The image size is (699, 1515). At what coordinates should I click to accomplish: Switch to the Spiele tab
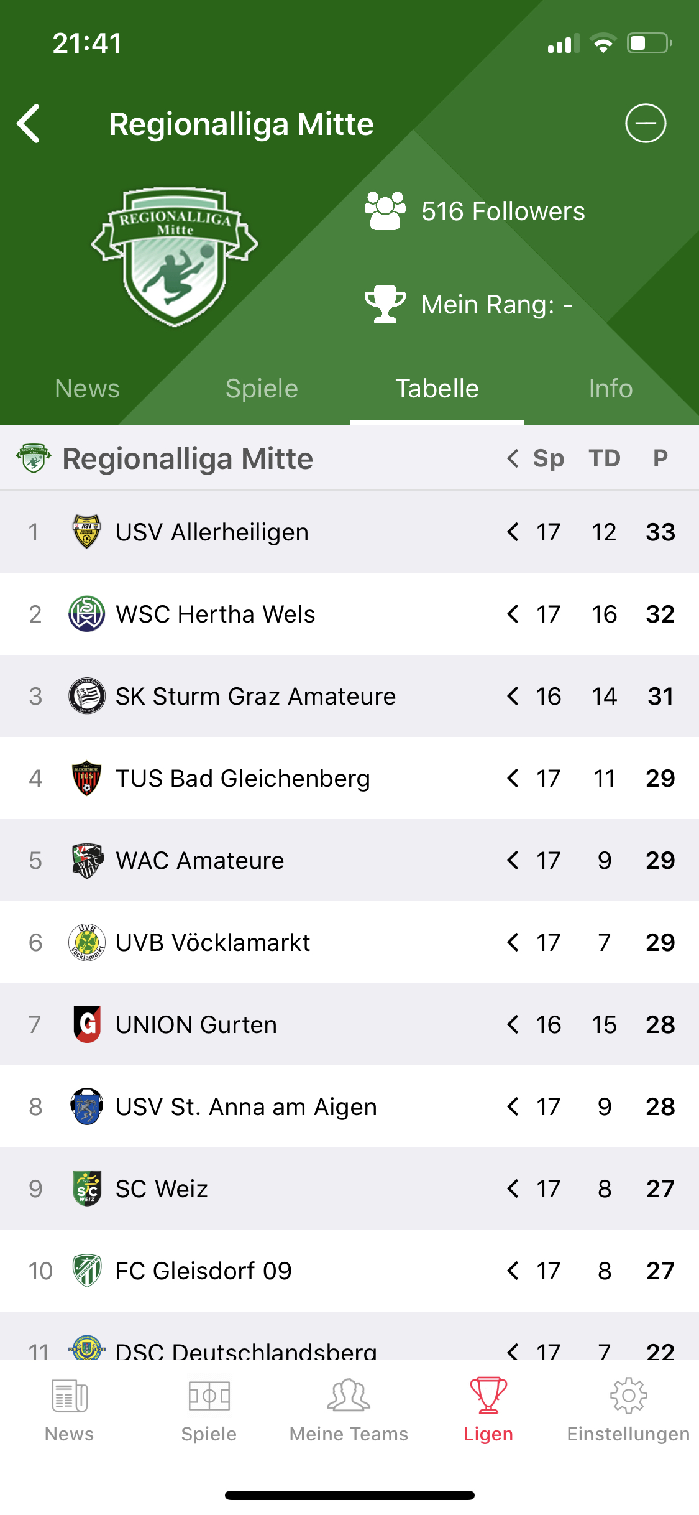[262, 389]
